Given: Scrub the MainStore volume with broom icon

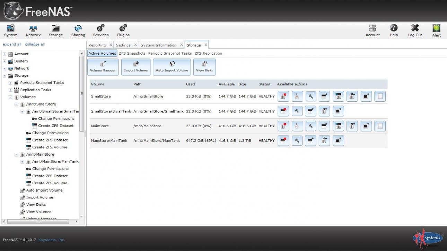Looking at the screenshot, I should click(x=297, y=126).
